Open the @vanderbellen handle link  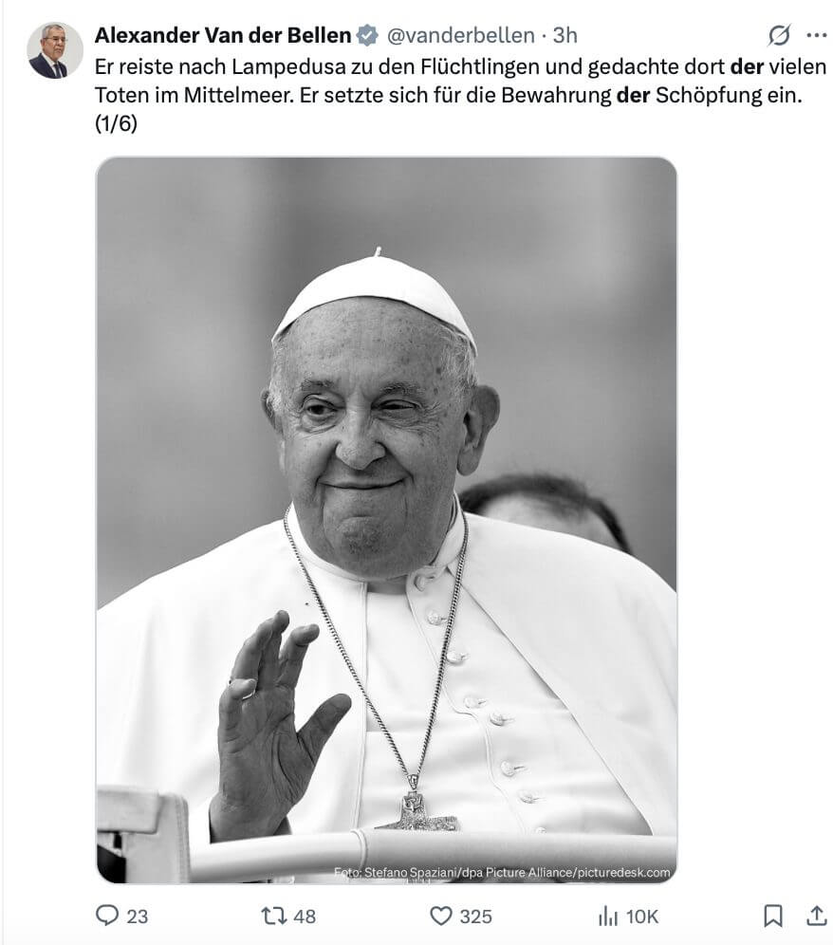click(460, 35)
